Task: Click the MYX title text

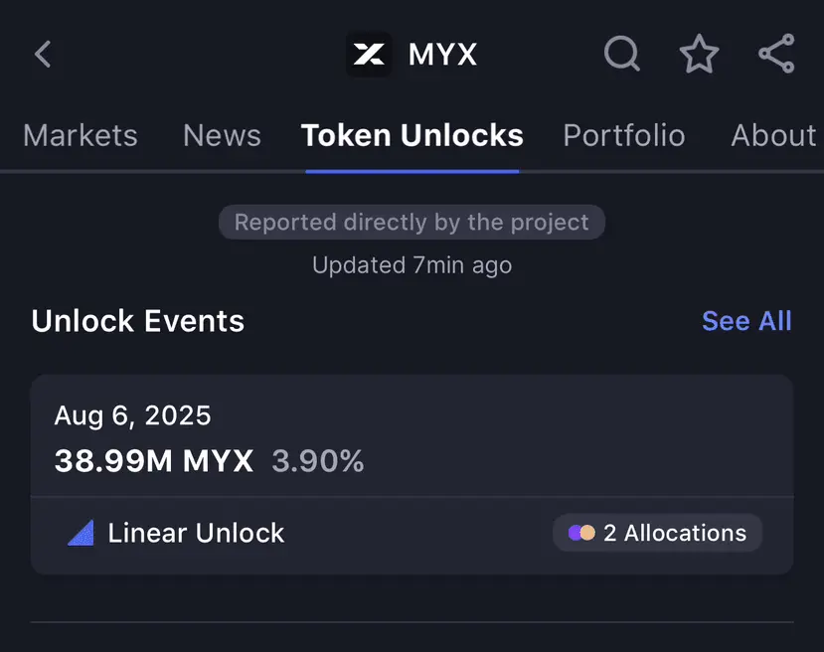Action: [442, 54]
